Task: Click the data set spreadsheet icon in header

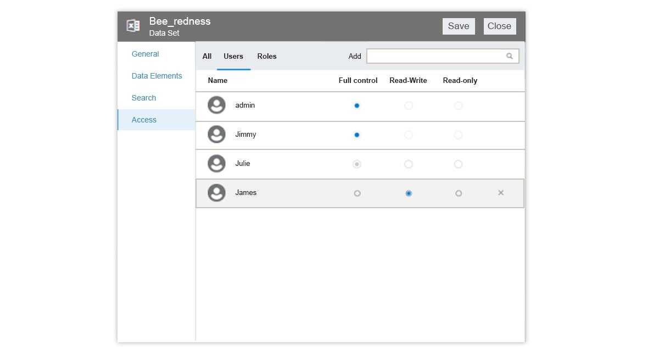Action: tap(133, 26)
